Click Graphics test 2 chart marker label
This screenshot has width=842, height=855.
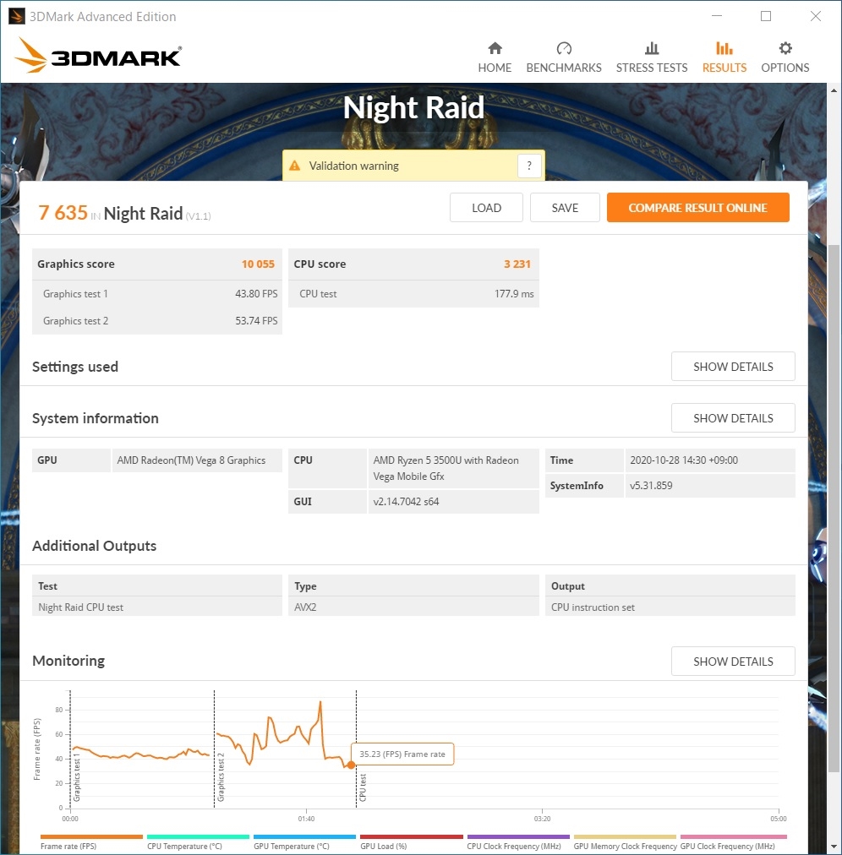click(221, 777)
